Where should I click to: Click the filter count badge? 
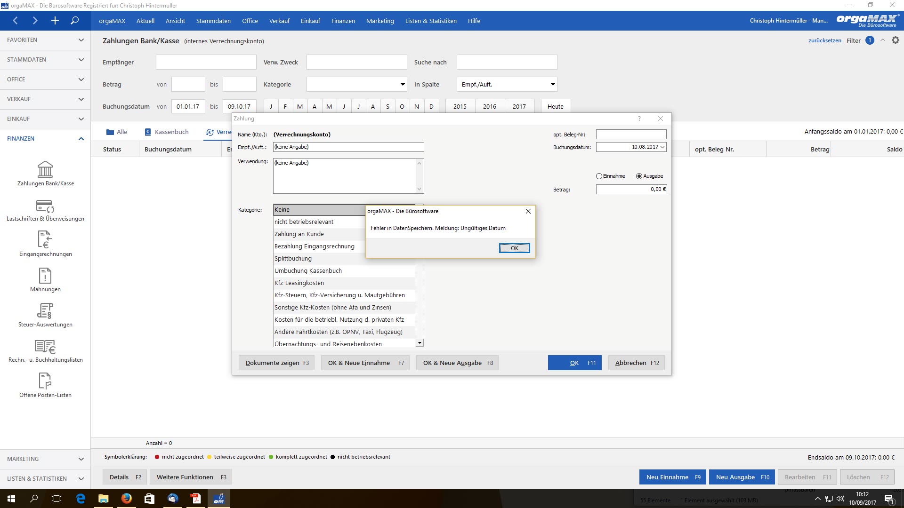coord(870,40)
